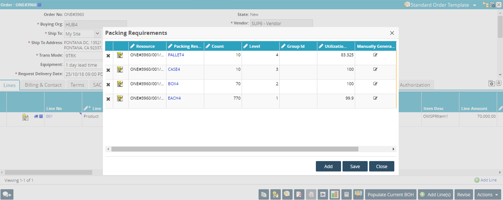Image resolution: width=503 pixels, height=200 pixels.
Task: Click the truck shipment toolbar icon
Action: pyautogui.click(x=358, y=194)
